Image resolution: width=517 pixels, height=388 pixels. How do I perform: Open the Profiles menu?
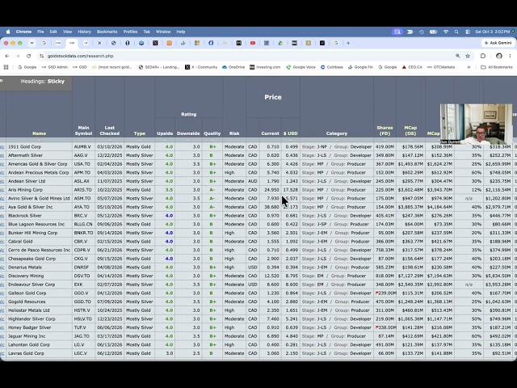130,32
